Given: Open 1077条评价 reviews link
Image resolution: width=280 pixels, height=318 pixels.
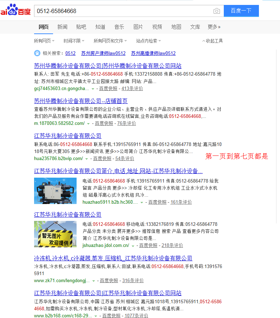Looking at the screenshot, I should coord(136,316).
